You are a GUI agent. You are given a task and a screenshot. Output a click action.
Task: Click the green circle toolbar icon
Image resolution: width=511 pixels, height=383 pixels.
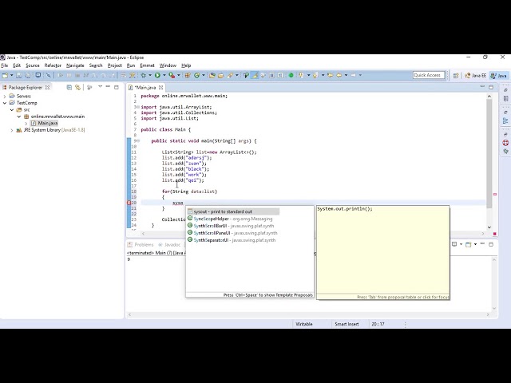coord(291,76)
